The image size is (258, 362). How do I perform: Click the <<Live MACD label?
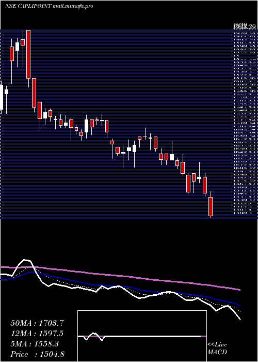click(217, 349)
